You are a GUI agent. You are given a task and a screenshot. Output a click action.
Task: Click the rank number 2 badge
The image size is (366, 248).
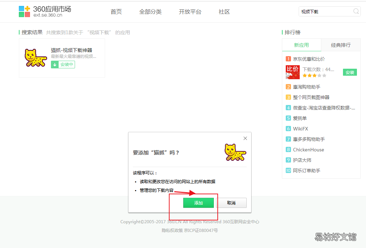tap(288, 87)
